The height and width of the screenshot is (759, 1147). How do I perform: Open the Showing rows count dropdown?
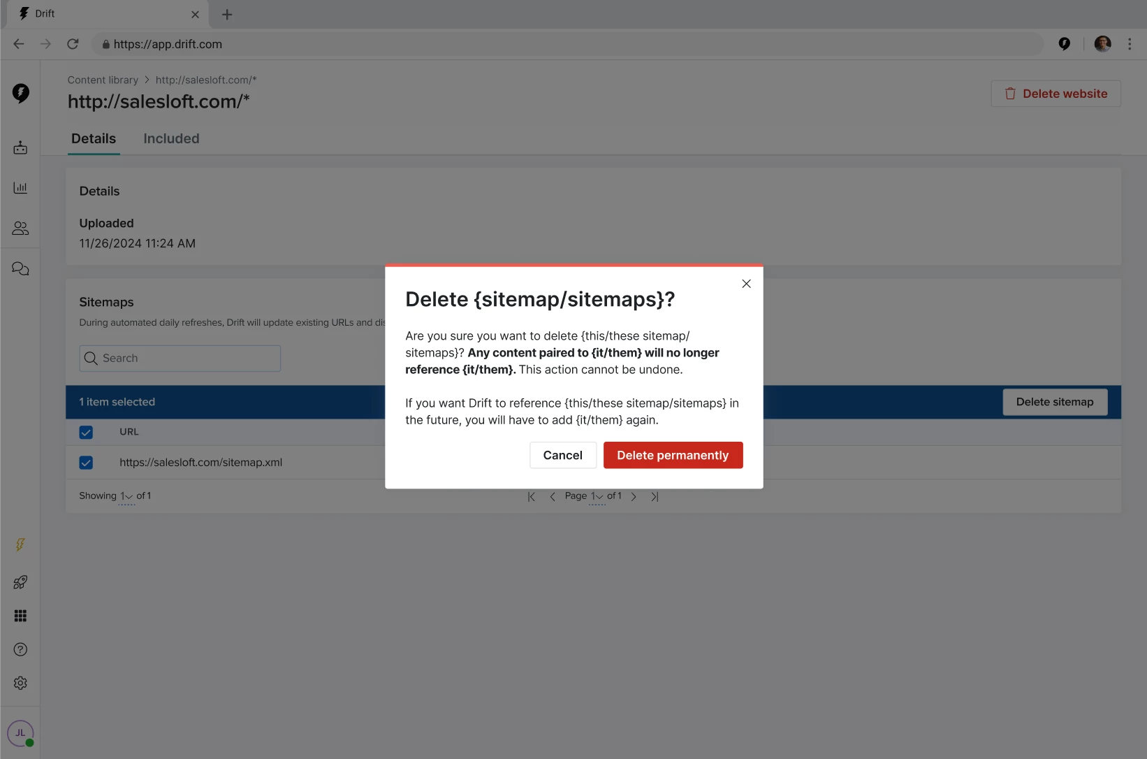pos(126,496)
